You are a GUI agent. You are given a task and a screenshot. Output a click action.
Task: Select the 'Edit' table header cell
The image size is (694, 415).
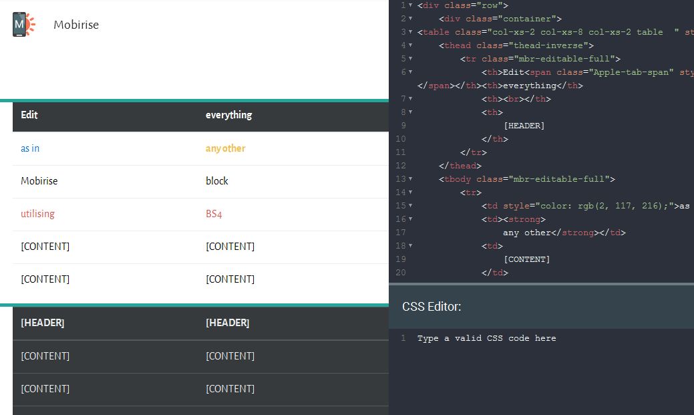tap(29, 115)
